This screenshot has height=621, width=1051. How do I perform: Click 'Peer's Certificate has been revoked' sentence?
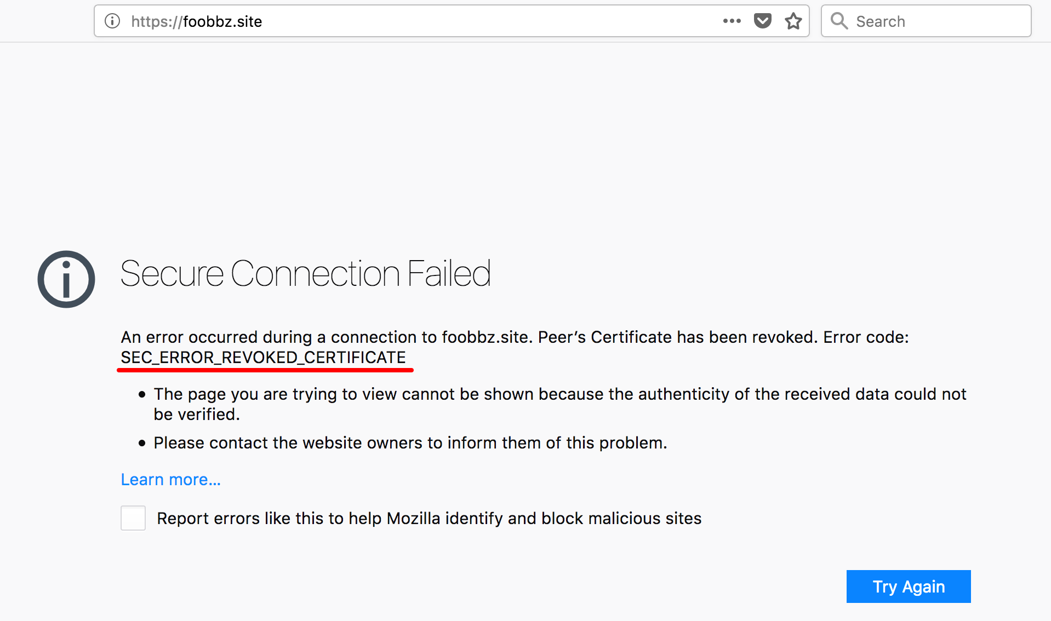pyautogui.click(x=678, y=337)
